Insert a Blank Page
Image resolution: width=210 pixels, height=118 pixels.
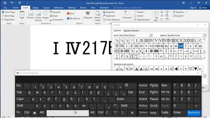pyautogui.click(x=8, y=16)
